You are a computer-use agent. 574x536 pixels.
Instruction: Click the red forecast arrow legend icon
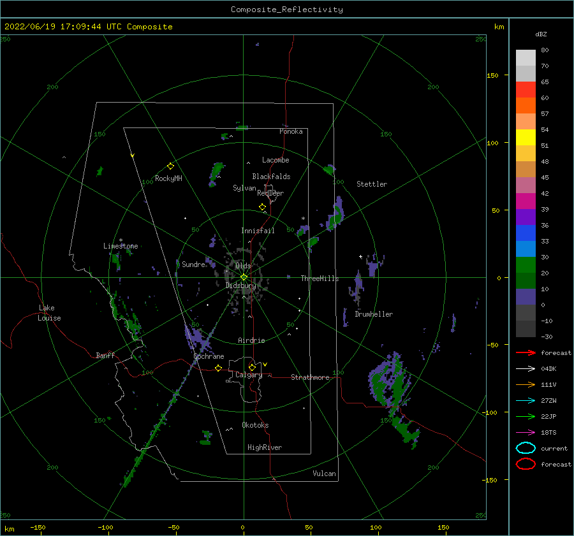526,352
